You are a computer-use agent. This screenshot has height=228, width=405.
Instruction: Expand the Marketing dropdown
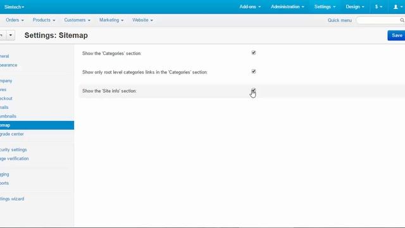pyautogui.click(x=111, y=20)
